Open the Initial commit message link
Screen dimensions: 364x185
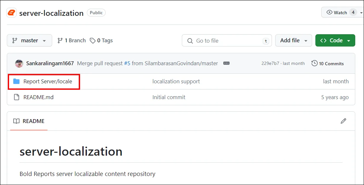pos(169,97)
